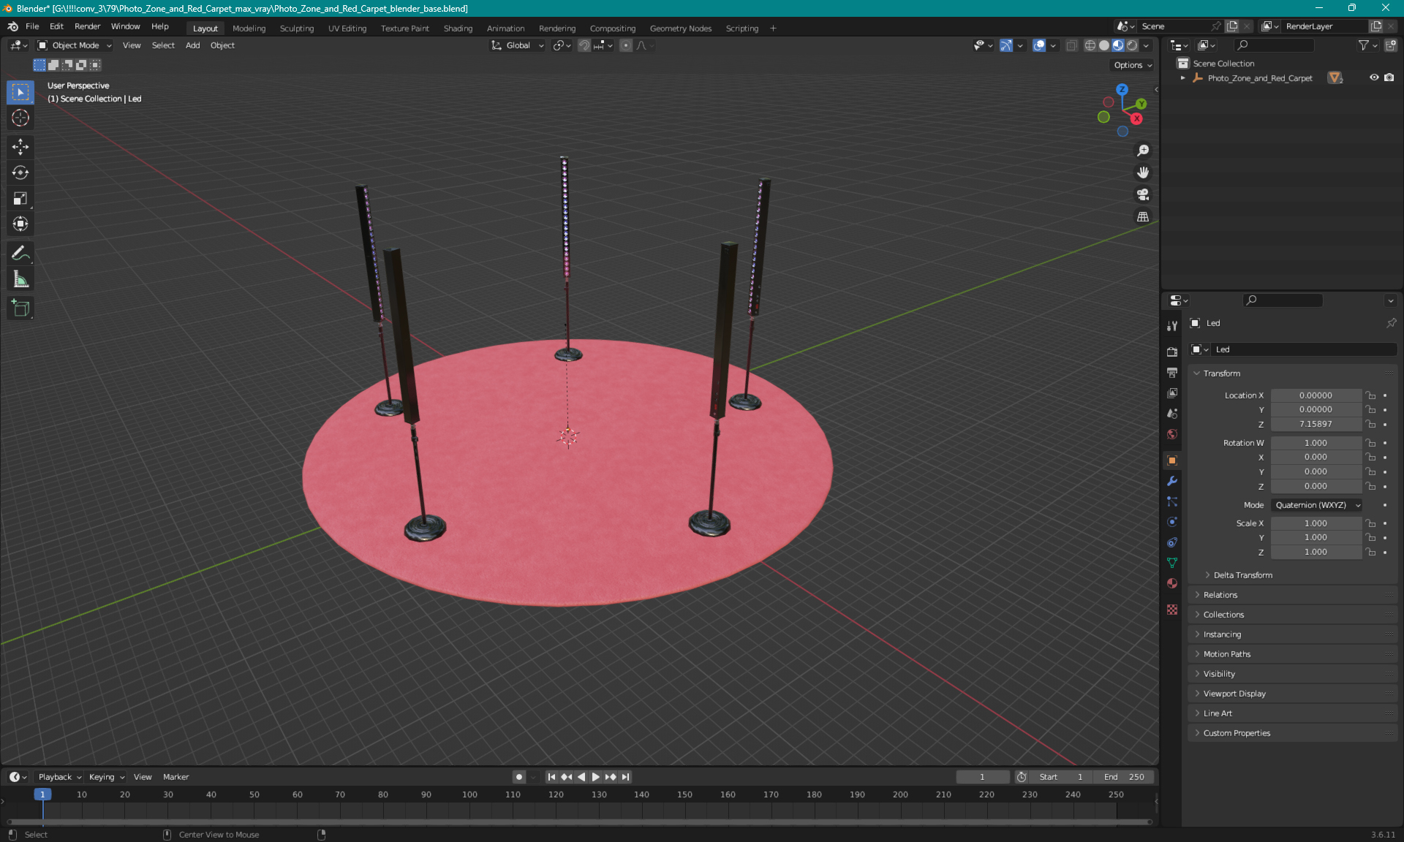
Task: Switch to the Modeling workspace tab
Action: [x=249, y=29]
